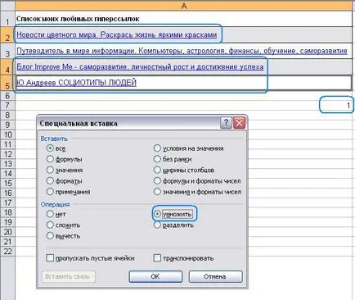The height and width of the screenshot is (300, 355).
Task: Set operation to "нет"
Action: 50,214
